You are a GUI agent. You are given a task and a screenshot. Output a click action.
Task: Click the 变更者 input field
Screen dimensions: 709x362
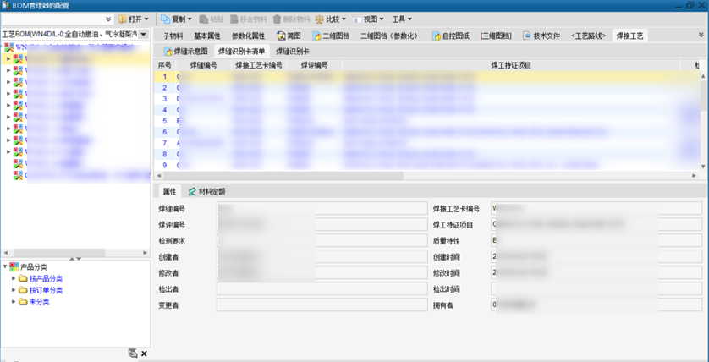322,305
